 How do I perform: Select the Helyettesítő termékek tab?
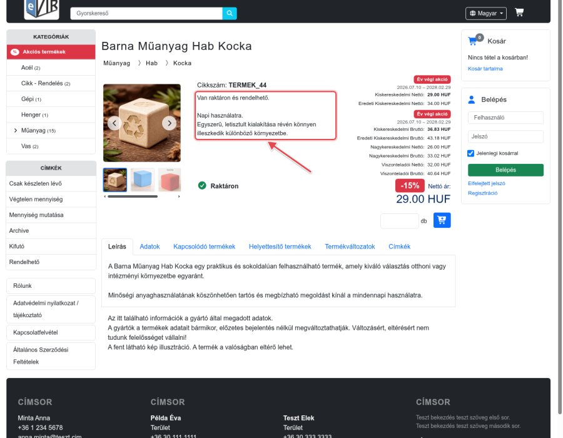280,247
